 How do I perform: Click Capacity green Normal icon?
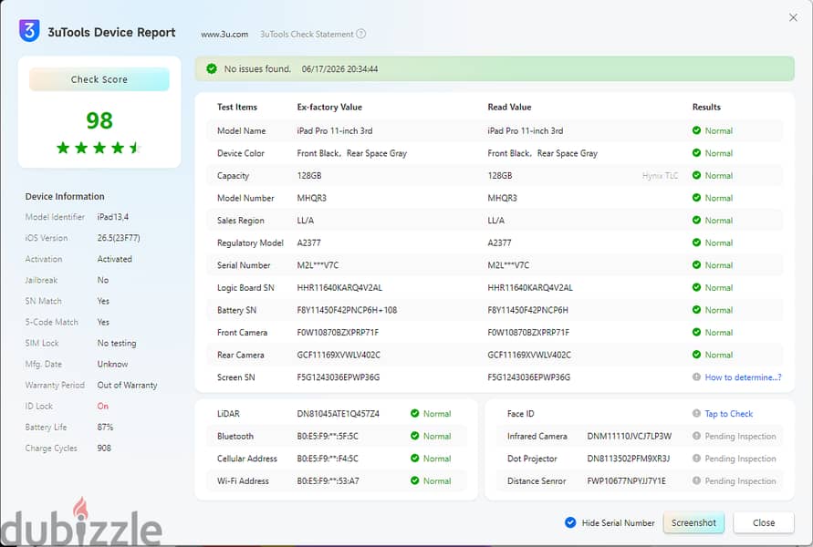(697, 175)
